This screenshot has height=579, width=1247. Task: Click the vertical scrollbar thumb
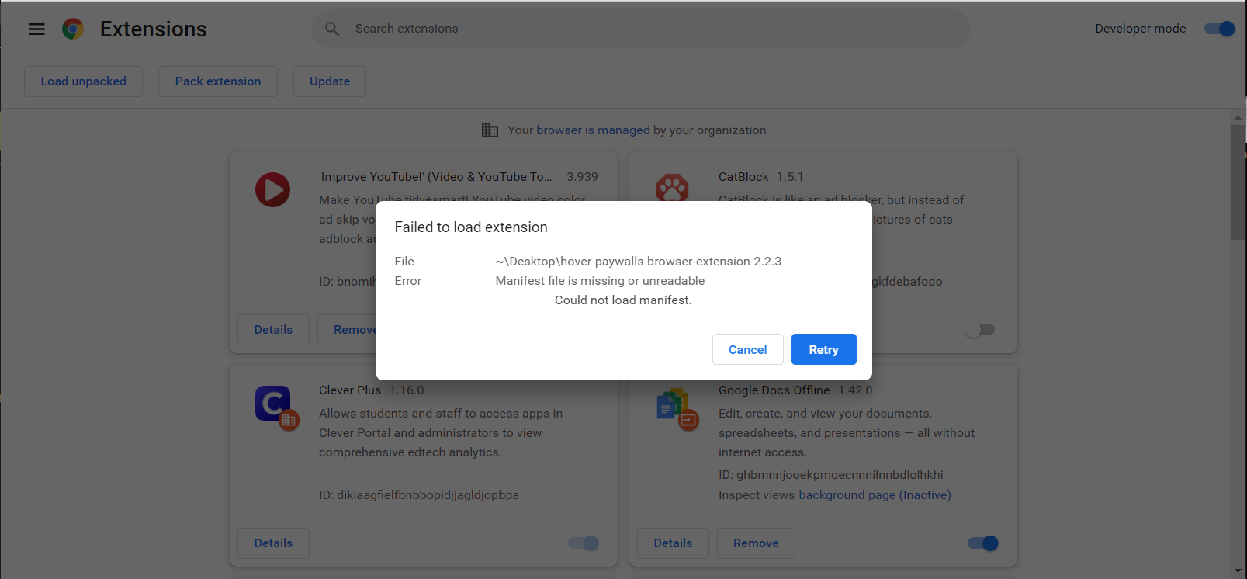1238,182
